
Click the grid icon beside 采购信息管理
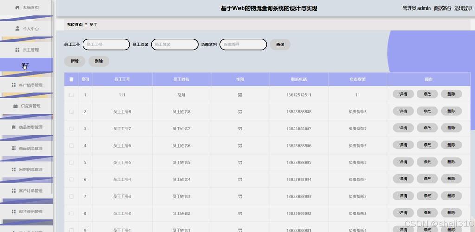pyautogui.click(x=13, y=169)
